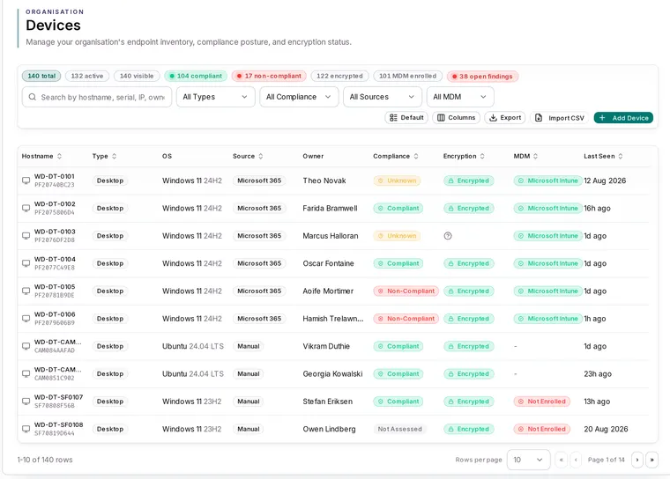Screen dimensions: 670x479
Task: Sort by MDM column arrows
Action: [535, 156]
